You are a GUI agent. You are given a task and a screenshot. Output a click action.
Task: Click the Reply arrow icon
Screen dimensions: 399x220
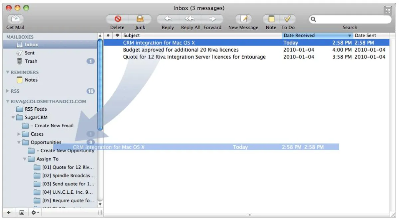168,19
